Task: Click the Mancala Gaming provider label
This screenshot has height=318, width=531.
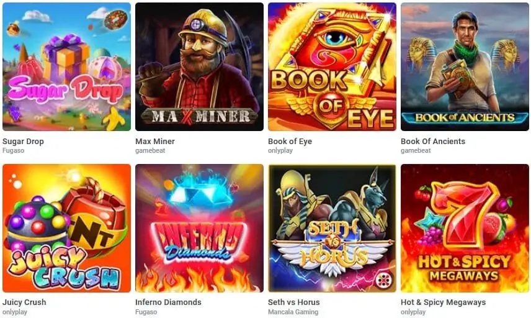Action: pos(293,312)
